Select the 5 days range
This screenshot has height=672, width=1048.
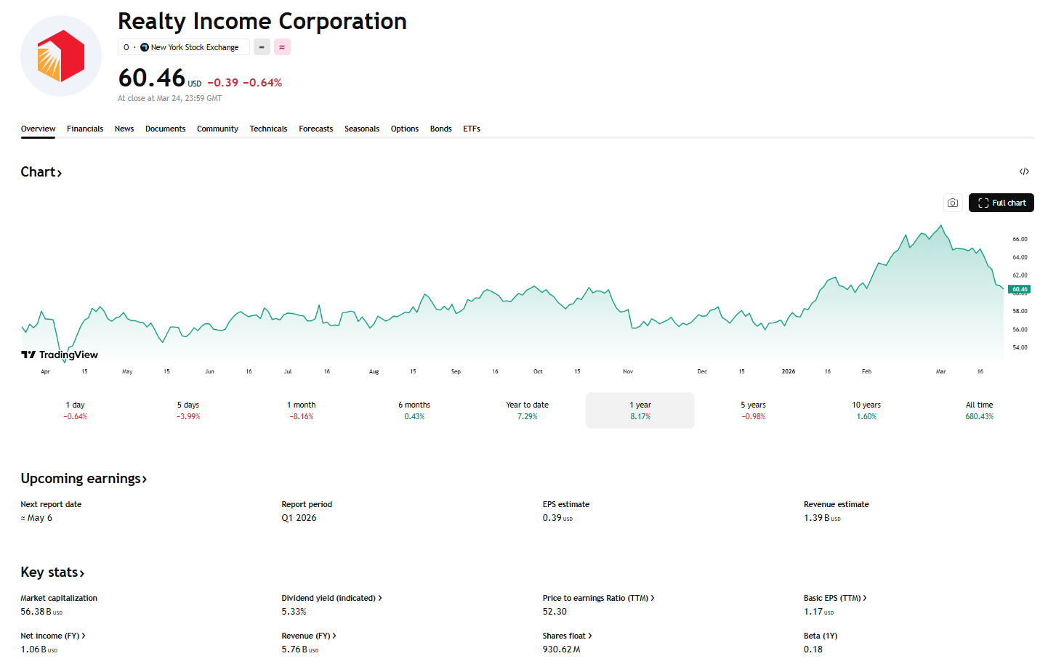click(188, 410)
